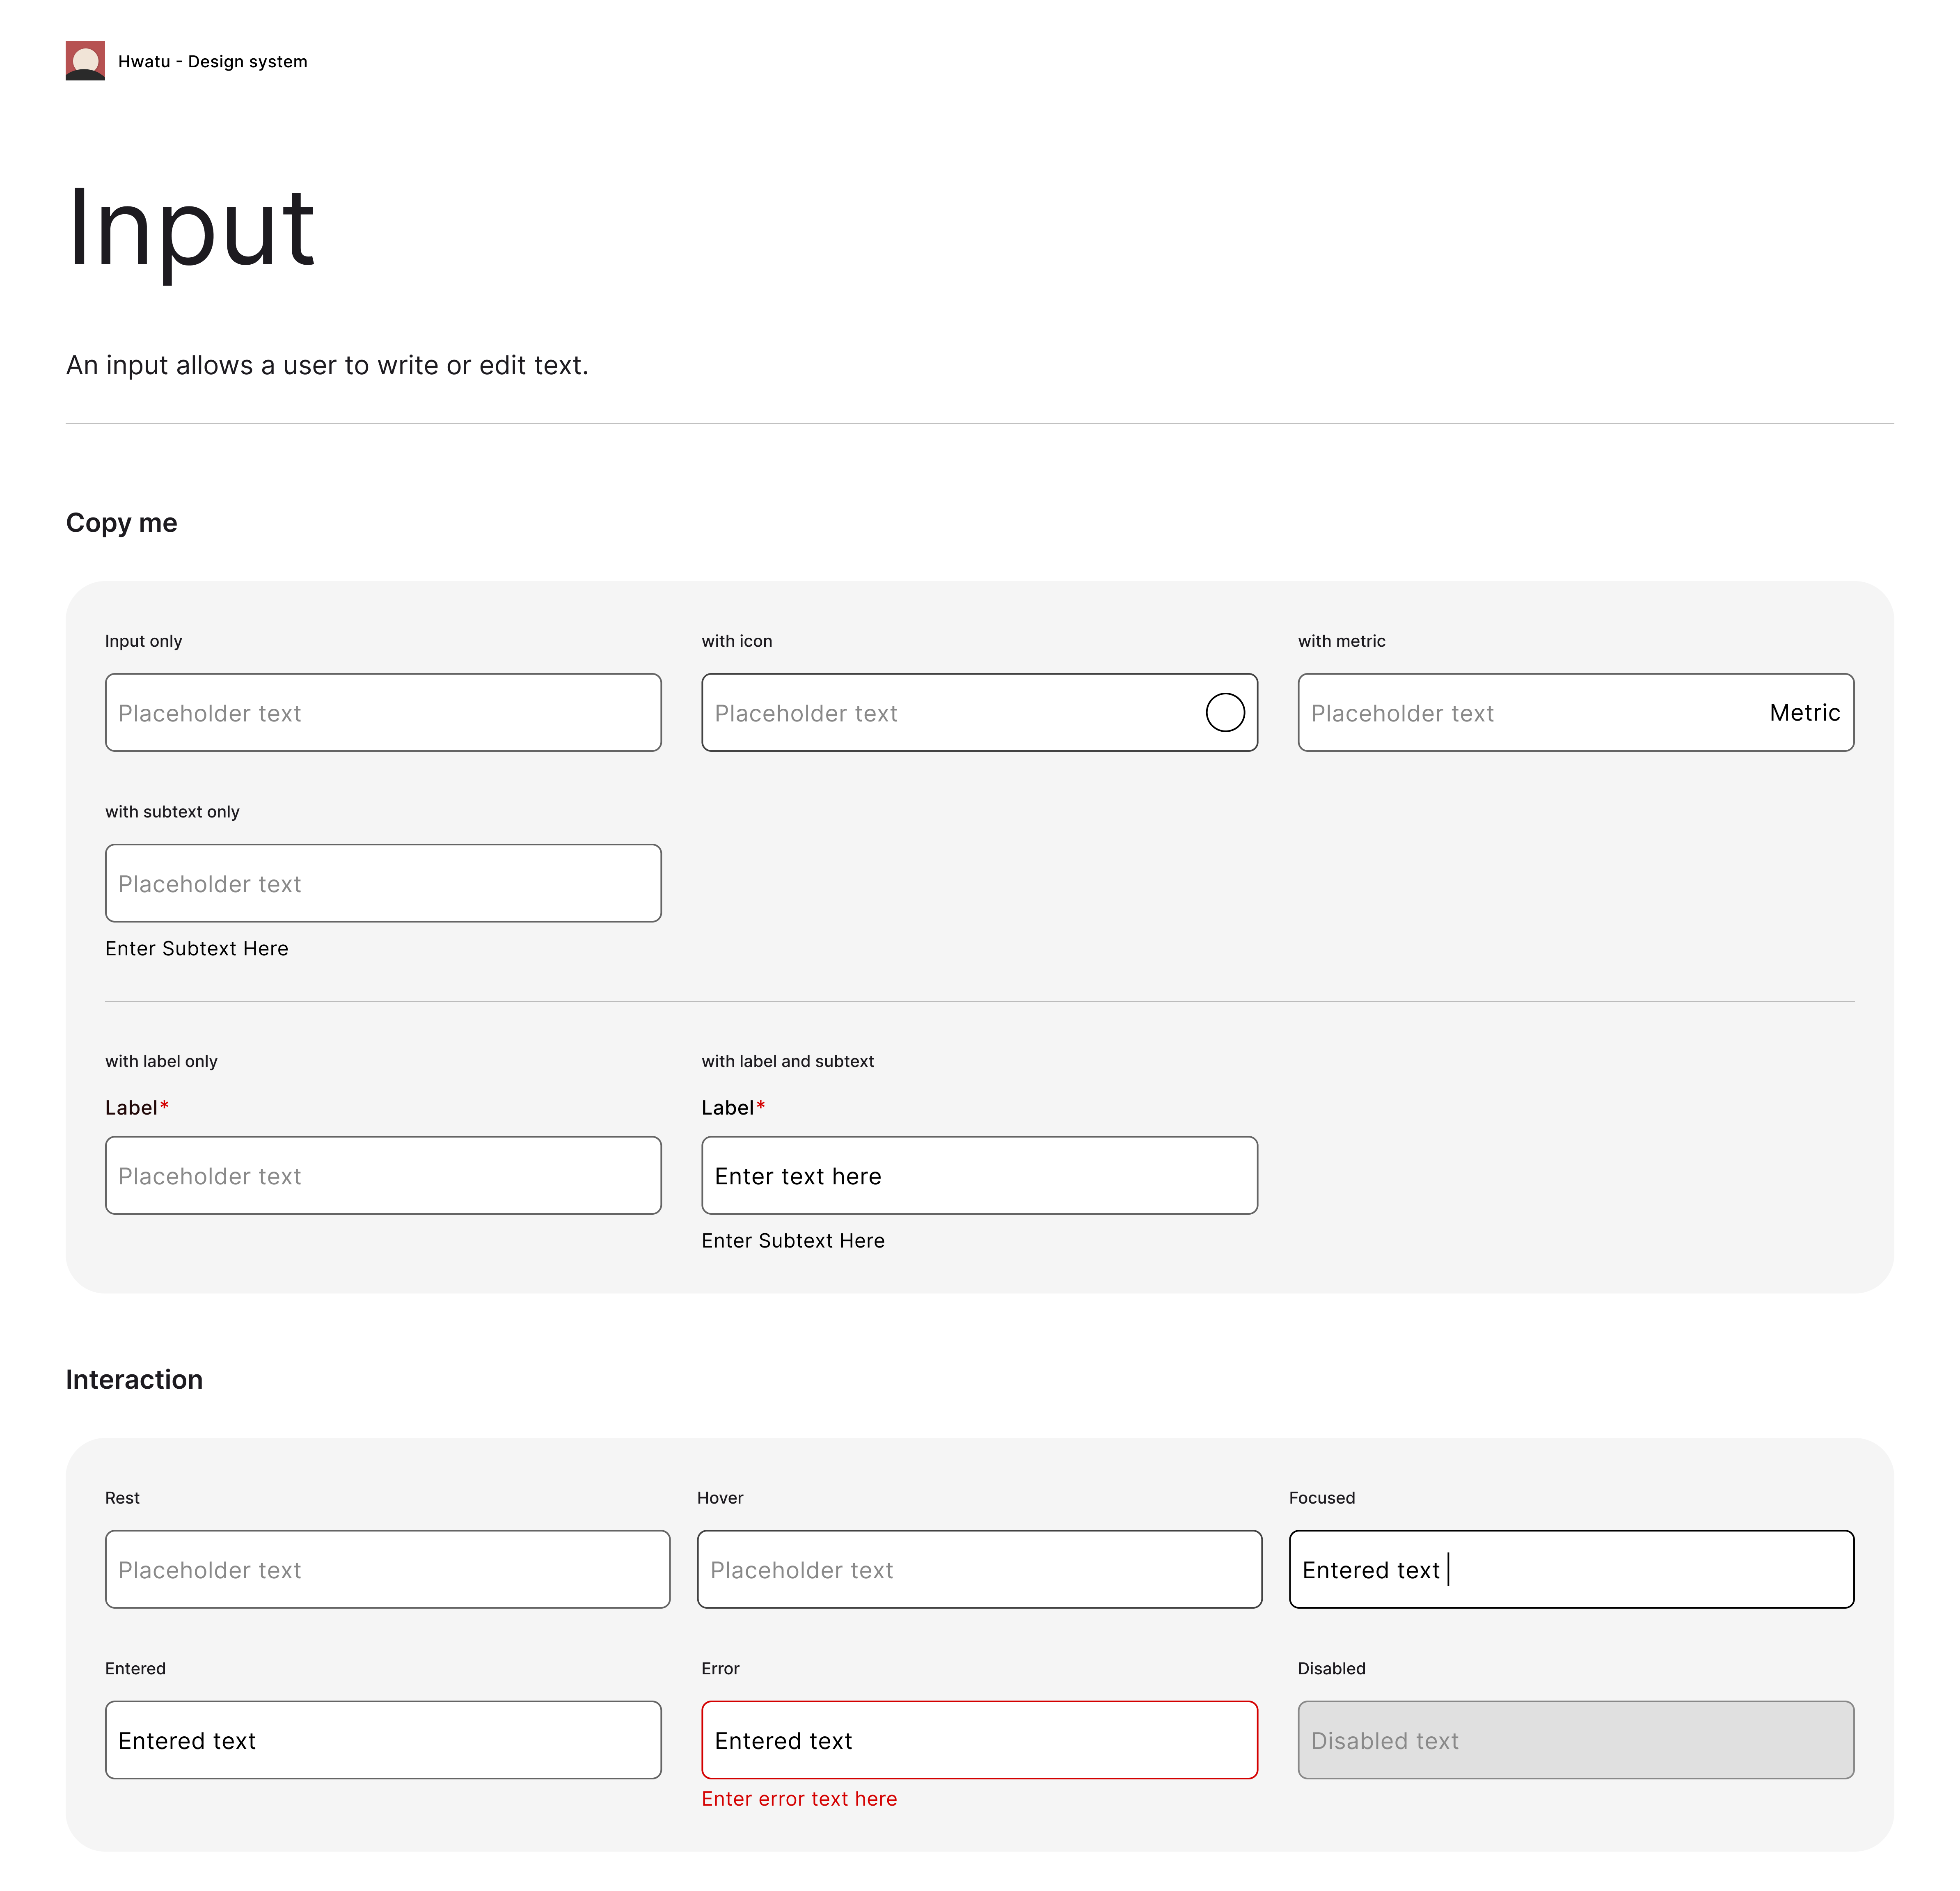
Task: Click the greyed-out Disabled text field
Action: tap(1576, 1741)
